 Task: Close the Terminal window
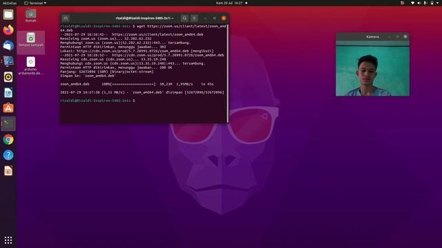224,18
